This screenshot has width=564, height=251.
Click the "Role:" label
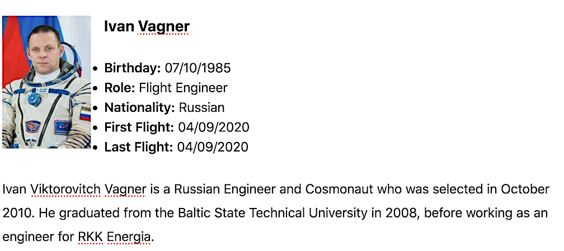[x=120, y=88]
